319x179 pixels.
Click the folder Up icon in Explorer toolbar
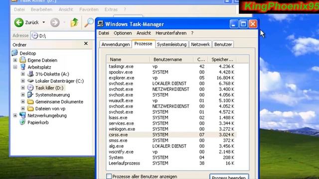[x=74, y=22]
